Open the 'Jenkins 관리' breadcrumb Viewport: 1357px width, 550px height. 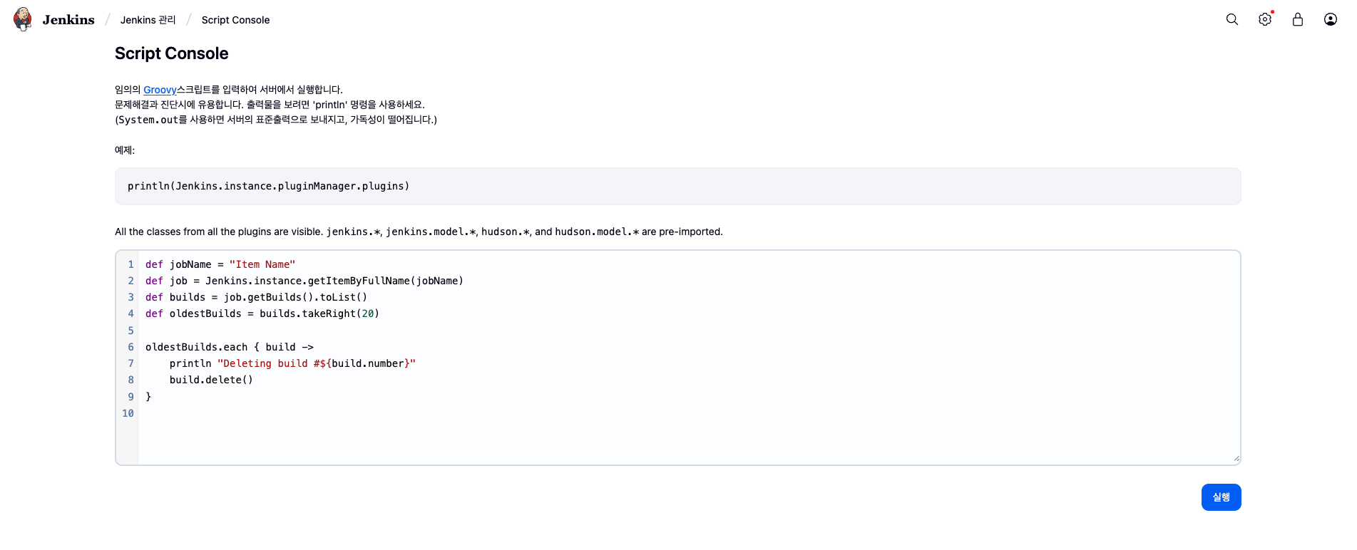click(x=148, y=20)
